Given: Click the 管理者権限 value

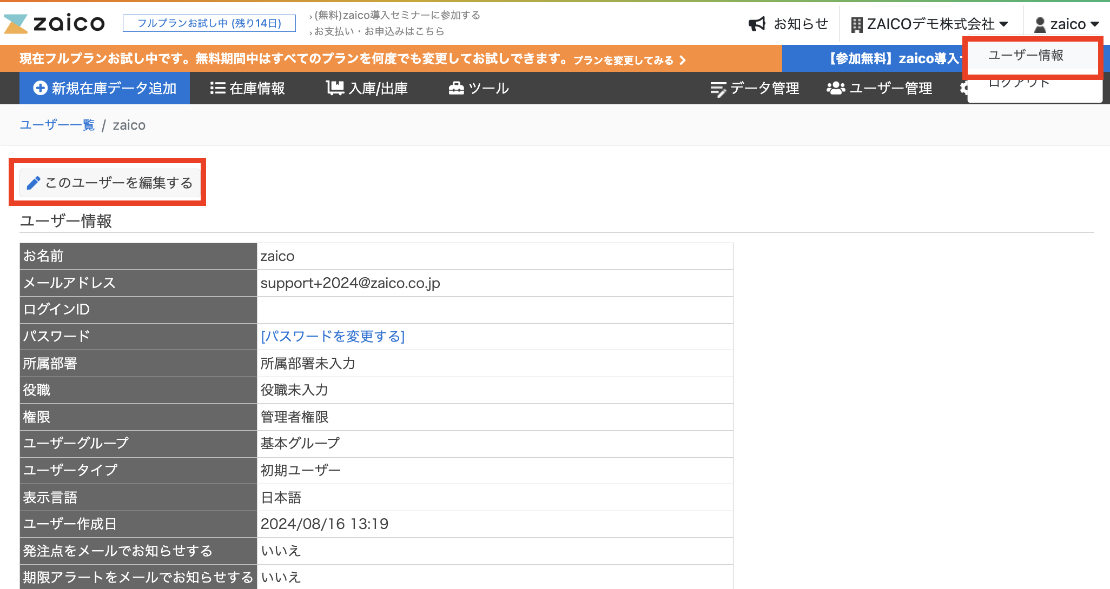Looking at the screenshot, I should coord(295,417).
